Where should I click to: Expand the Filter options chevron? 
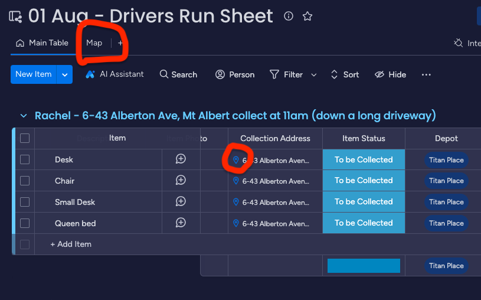tap(314, 75)
